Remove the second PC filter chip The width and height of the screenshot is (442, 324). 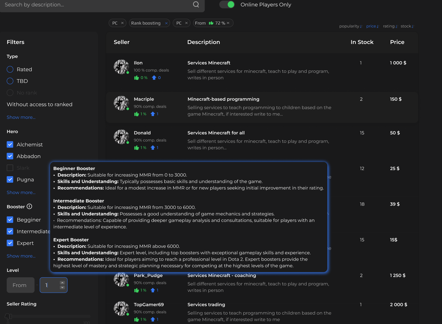click(186, 23)
